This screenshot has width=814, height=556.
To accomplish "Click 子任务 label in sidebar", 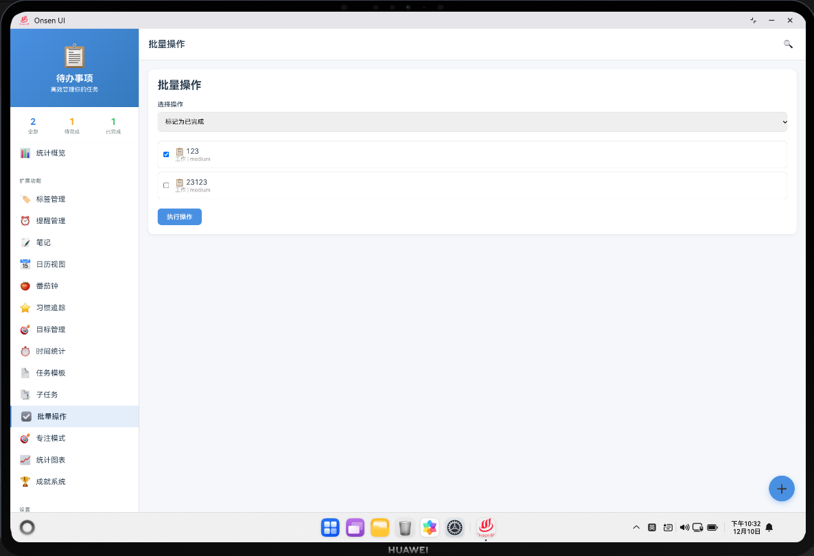I will (x=47, y=395).
